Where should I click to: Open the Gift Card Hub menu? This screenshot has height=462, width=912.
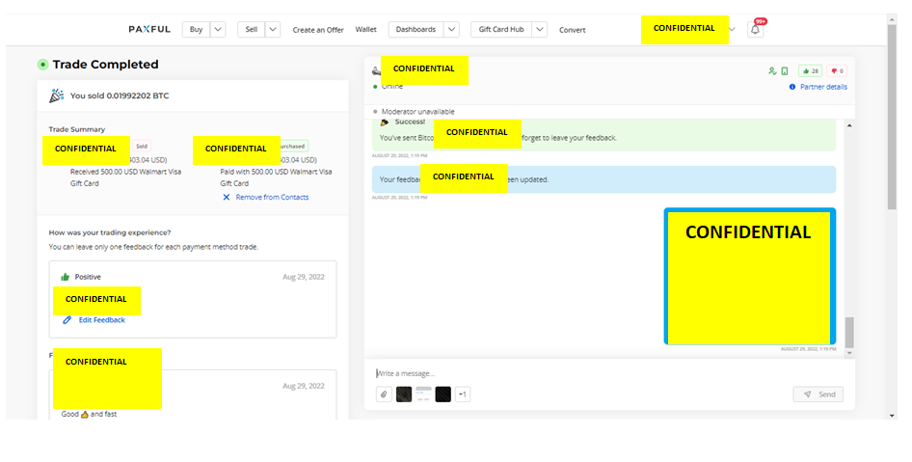point(501,30)
